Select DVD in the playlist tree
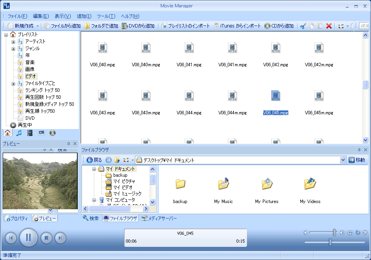 (x=30, y=118)
